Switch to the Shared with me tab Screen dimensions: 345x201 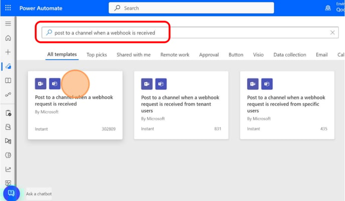pyautogui.click(x=133, y=55)
